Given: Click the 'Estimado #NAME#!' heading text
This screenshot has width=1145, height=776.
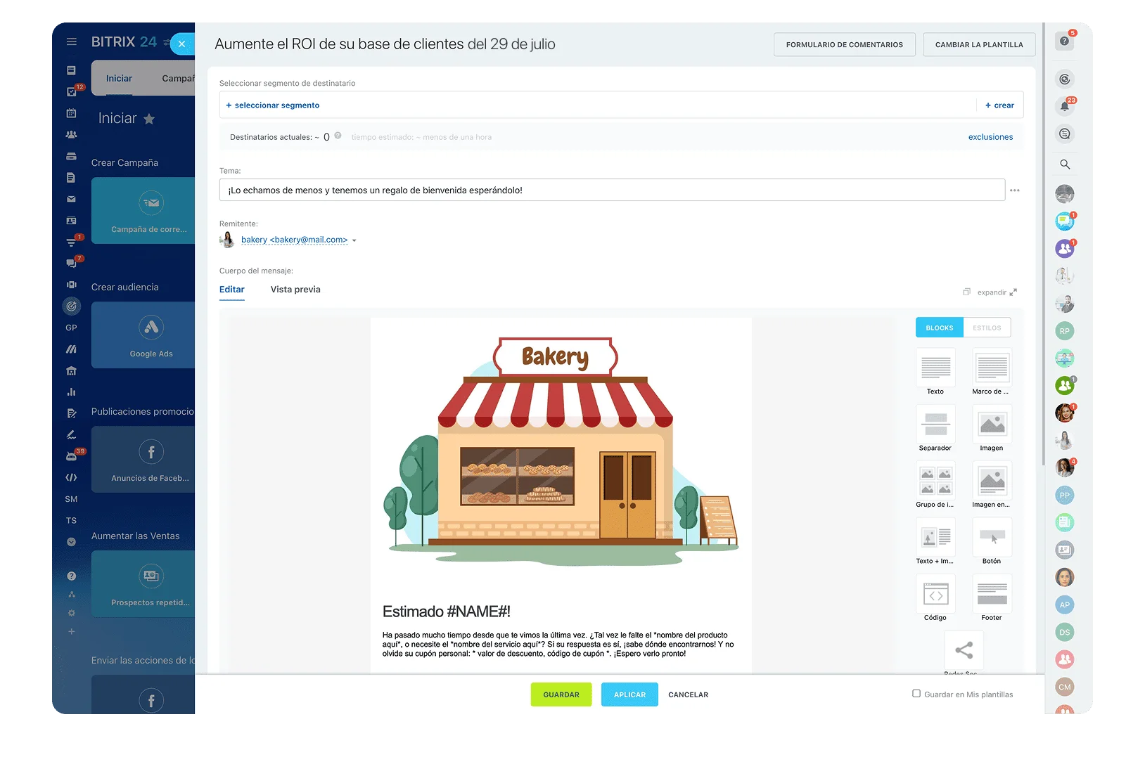Looking at the screenshot, I should click(x=447, y=612).
